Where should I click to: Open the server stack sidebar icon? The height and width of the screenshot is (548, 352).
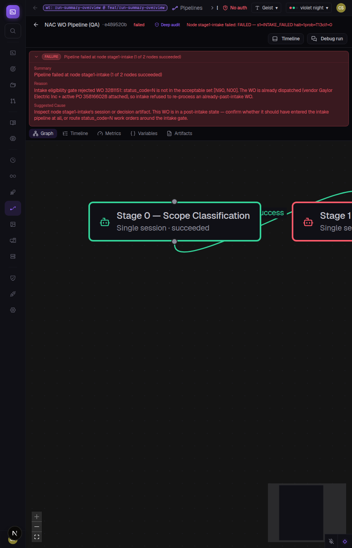point(13,256)
